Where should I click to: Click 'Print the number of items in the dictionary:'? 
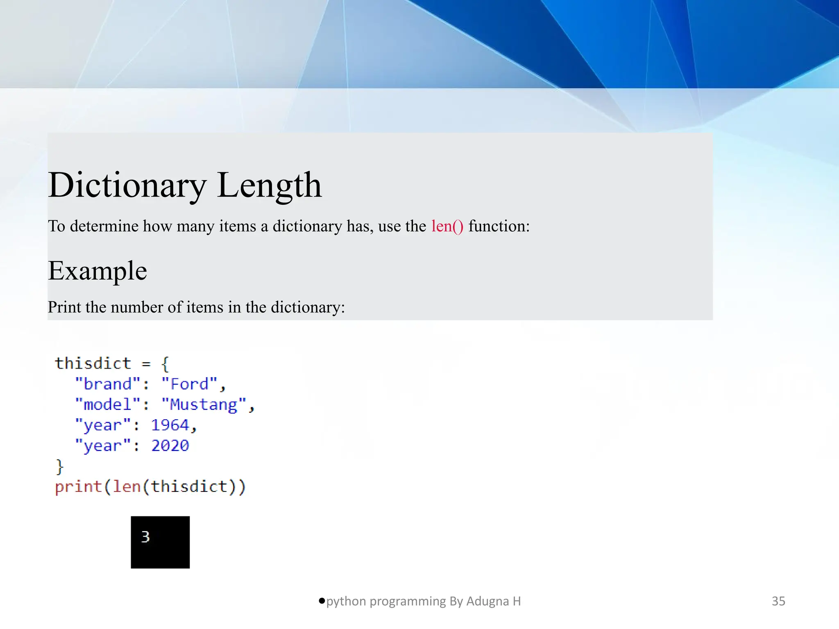click(x=197, y=307)
